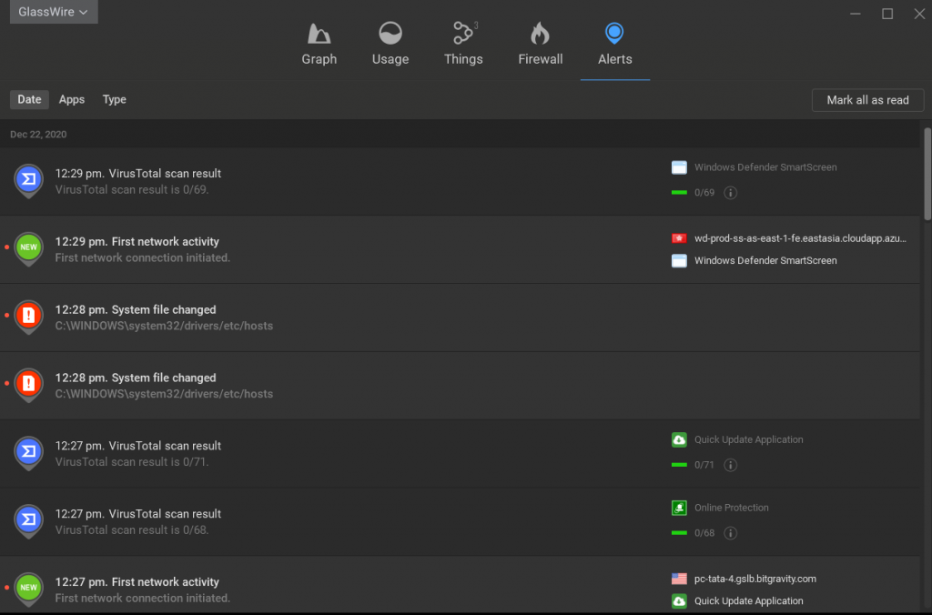Click the NEW badge icon on the 12:29 pm alert
The image size is (932, 615).
(x=28, y=249)
